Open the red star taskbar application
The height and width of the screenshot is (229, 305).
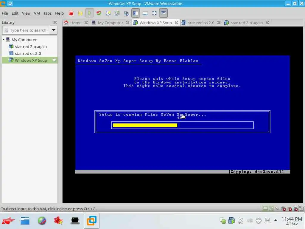point(58,221)
